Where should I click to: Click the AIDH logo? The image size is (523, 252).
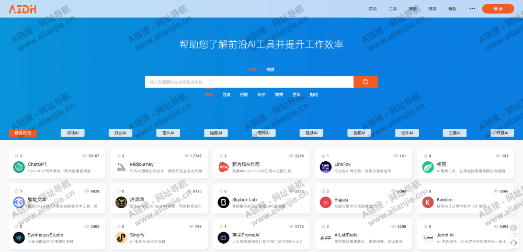click(22, 9)
